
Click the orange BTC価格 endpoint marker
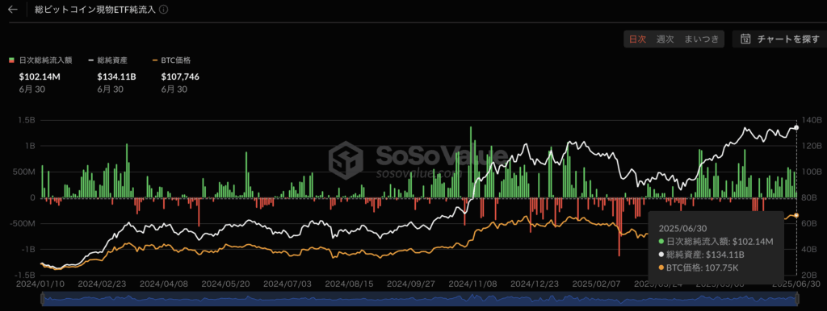click(796, 215)
